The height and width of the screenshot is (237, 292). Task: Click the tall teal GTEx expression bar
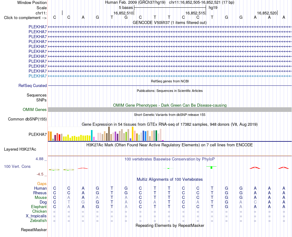coord(92,135)
